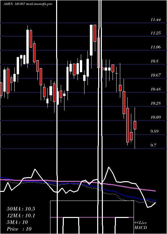Select the 11.06 price axis label
Image resolution: width=167 pixels, height=234 pixels.
[156, 47]
